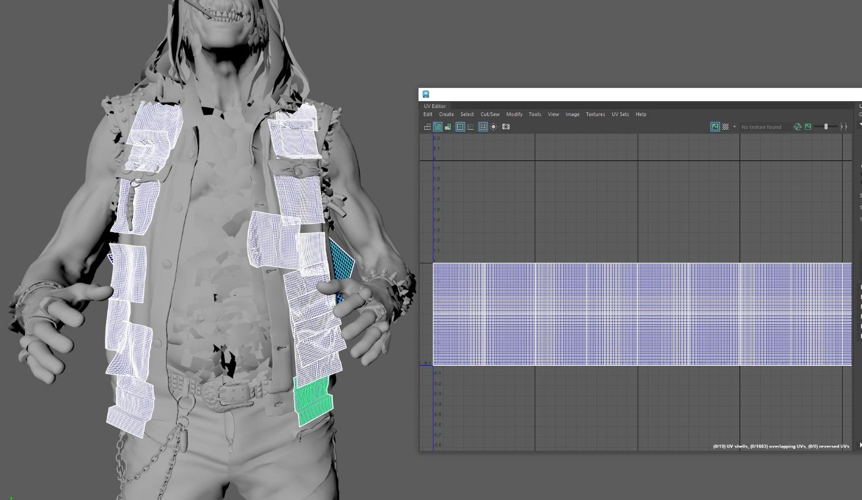
Task: Click the icon left of the exposure slider
Action: (x=808, y=127)
